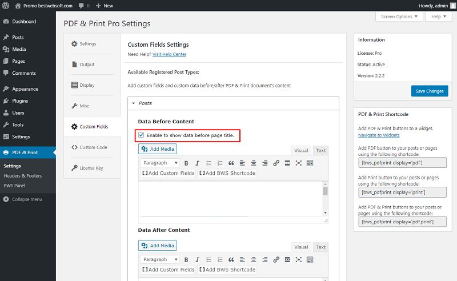This screenshot has width=457, height=281.
Task: Insert blockquote in Data Before Content editor
Action: click(x=231, y=163)
